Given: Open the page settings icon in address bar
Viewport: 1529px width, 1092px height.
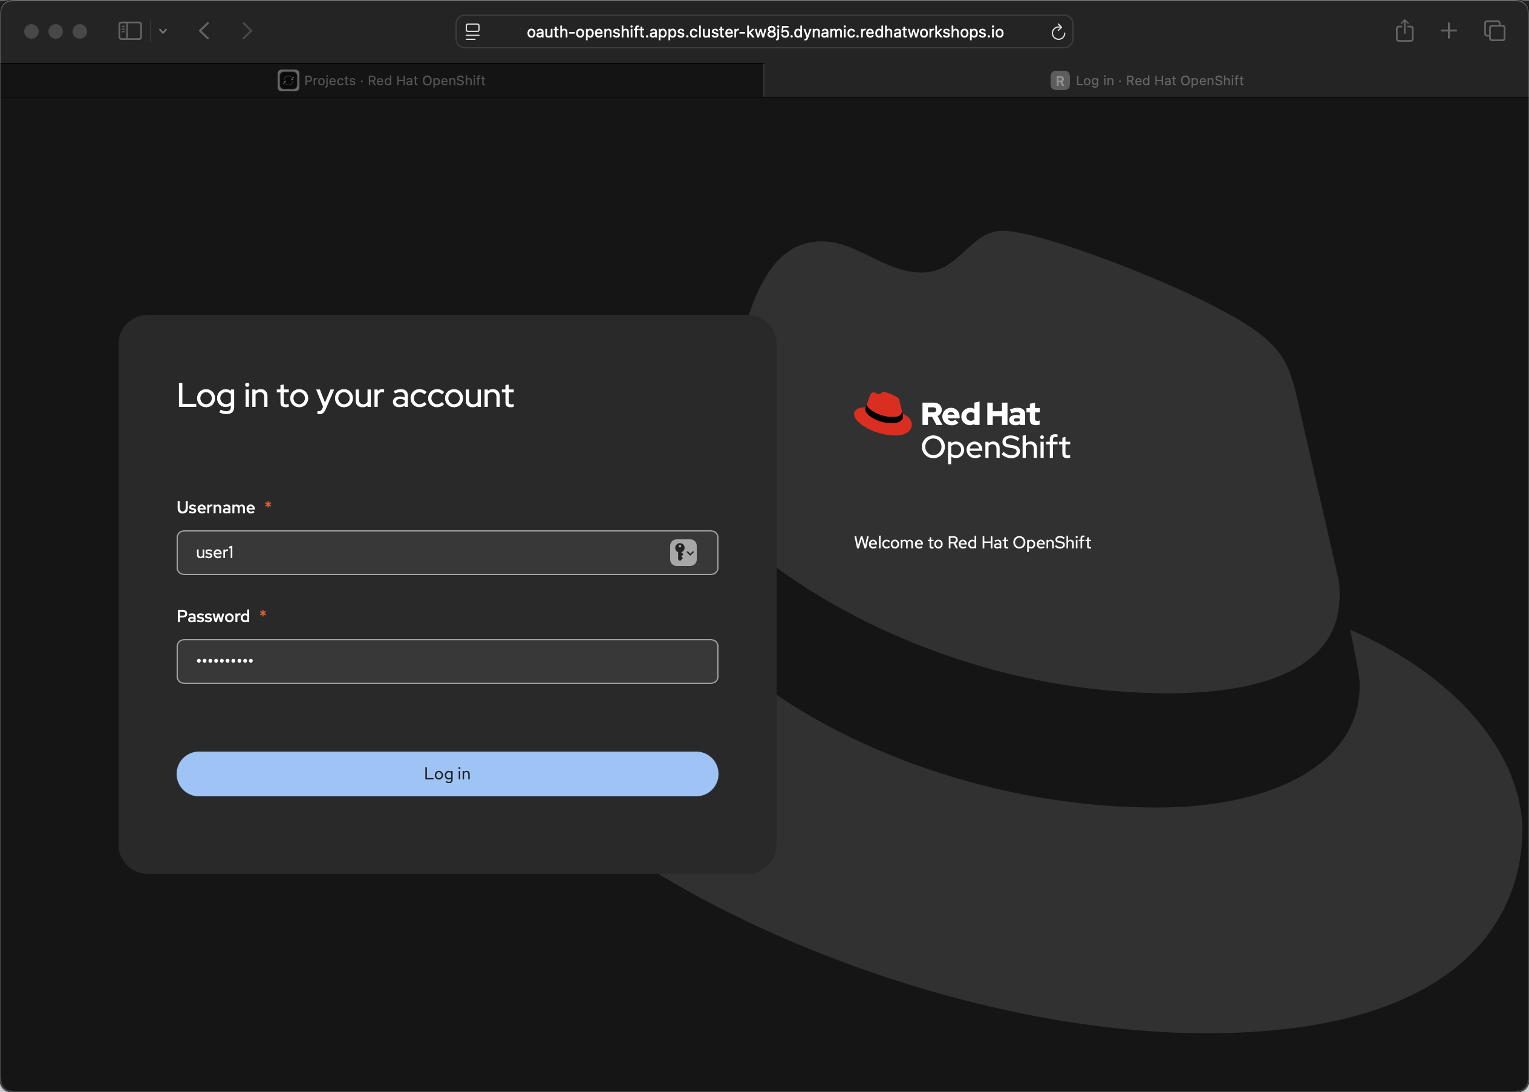Looking at the screenshot, I should [x=473, y=31].
